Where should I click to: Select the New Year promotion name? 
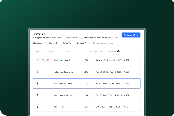(x=63, y=60)
